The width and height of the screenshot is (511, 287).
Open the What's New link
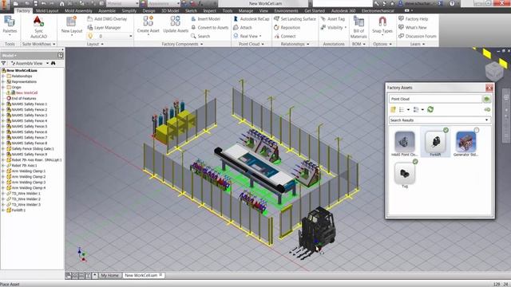[x=413, y=28]
